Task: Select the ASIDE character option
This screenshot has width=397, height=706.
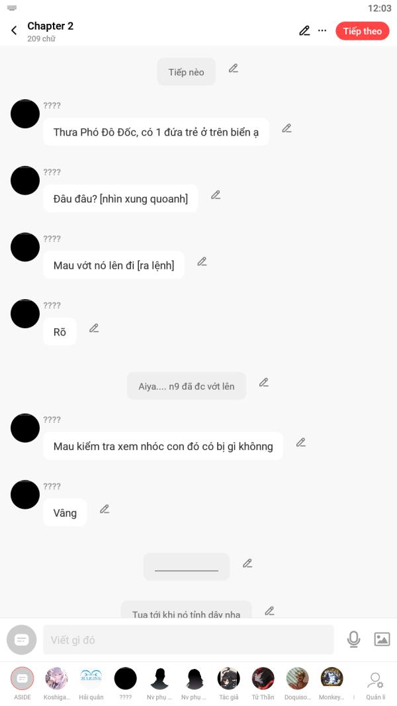Action: coord(22,684)
